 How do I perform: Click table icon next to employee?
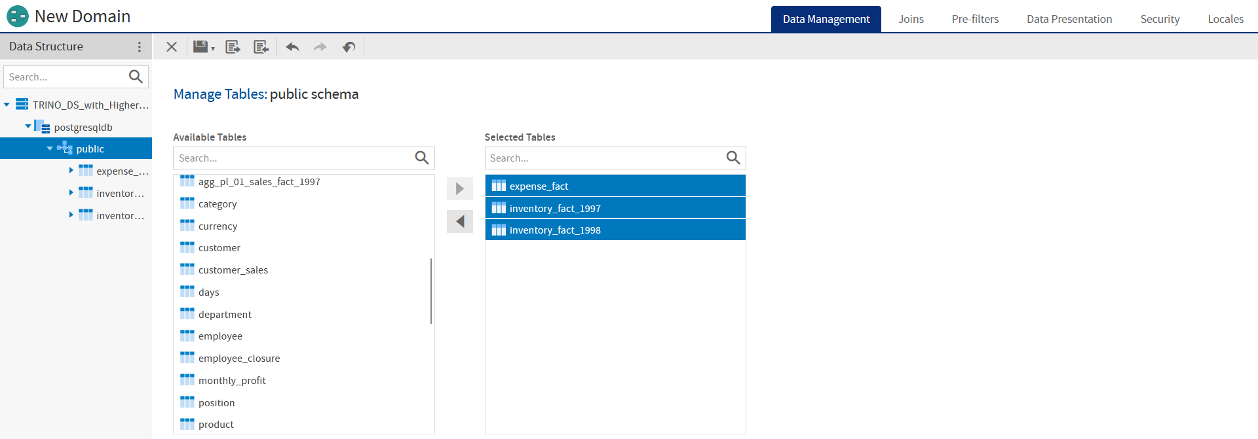187,335
